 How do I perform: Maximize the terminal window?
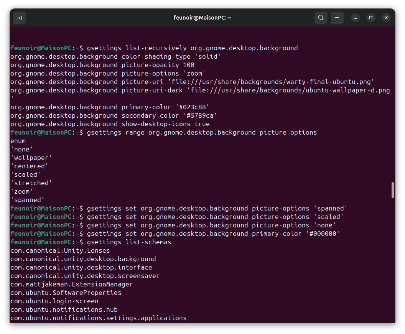pos(371,18)
